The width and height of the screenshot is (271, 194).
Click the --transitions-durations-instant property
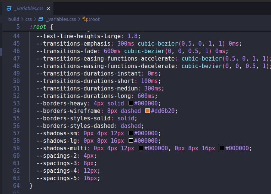89,74
